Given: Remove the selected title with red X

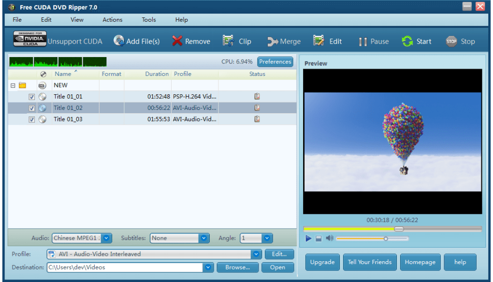Looking at the screenshot, I should [x=177, y=41].
